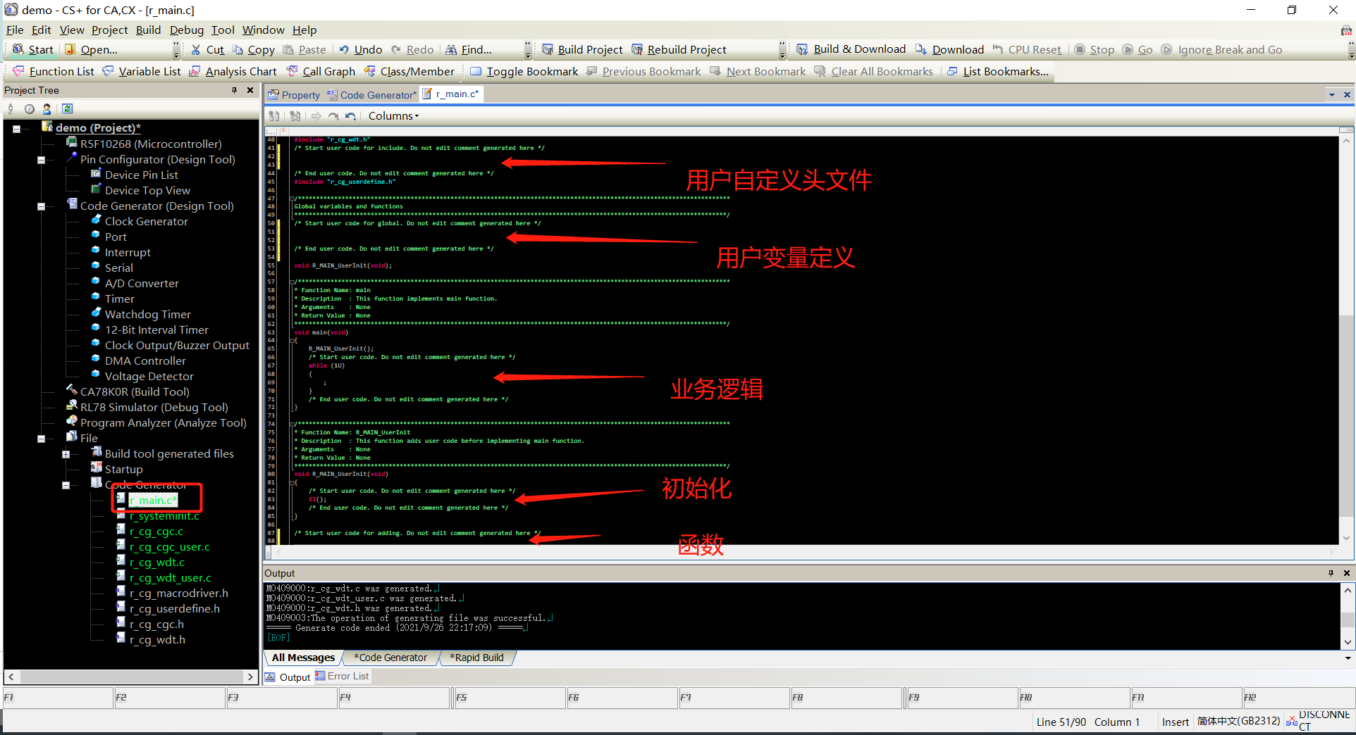
Task: Start Build & Download to debug tool
Action: (x=851, y=49)
